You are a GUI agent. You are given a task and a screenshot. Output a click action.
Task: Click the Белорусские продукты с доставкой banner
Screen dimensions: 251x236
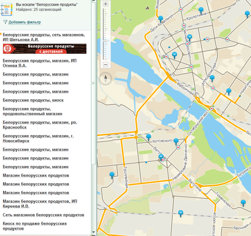[45, 49]
